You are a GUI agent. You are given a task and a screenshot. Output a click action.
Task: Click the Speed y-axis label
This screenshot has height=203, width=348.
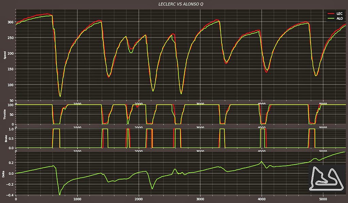pyautogui.click(x=5, y=55)
